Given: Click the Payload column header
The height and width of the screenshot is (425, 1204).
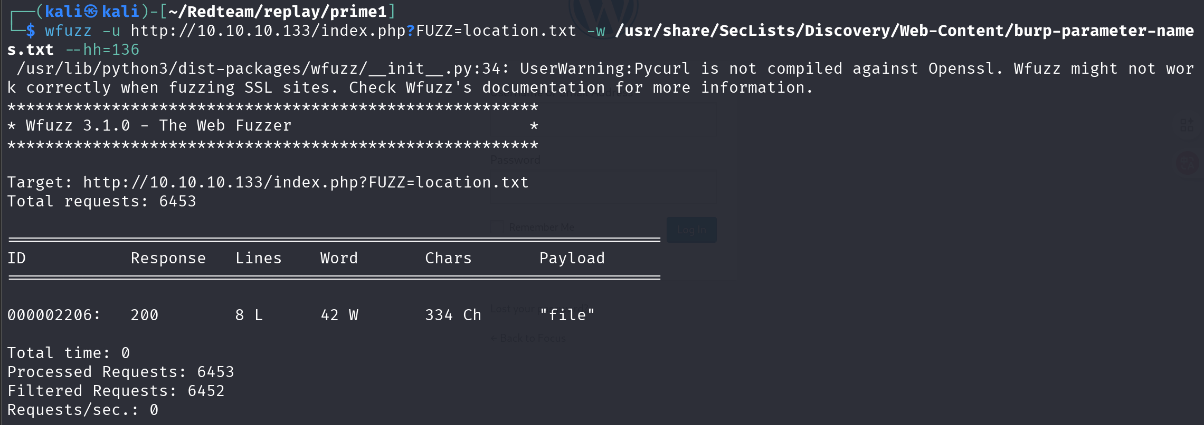Looking at the screenshot, I should click(572, 258).
